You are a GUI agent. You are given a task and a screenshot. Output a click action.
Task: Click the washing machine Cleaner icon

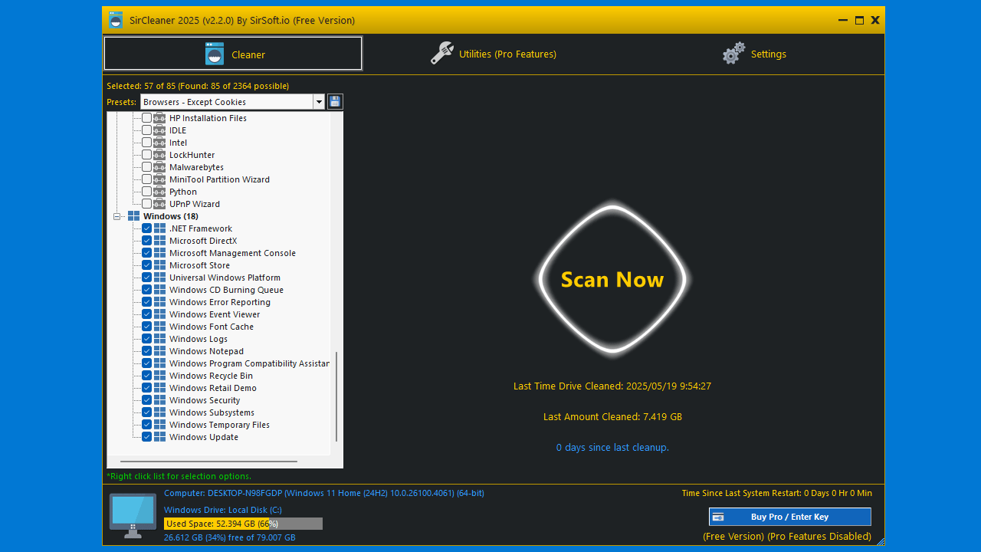click(x=215, y=54)
